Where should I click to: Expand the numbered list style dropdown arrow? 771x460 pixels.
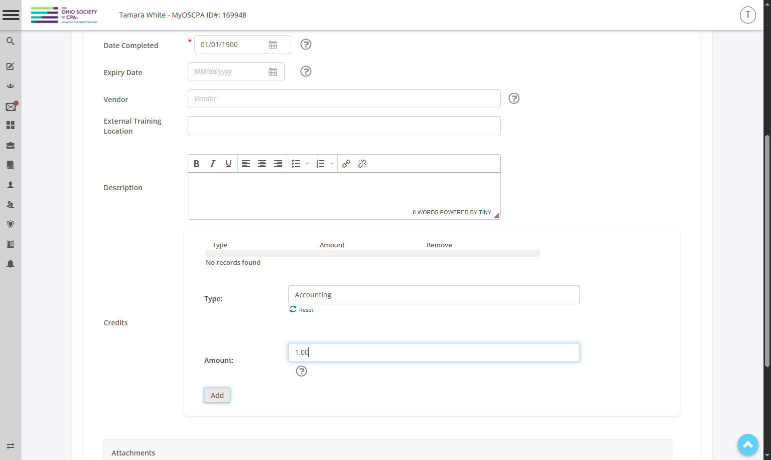click(x=332, y=164)
